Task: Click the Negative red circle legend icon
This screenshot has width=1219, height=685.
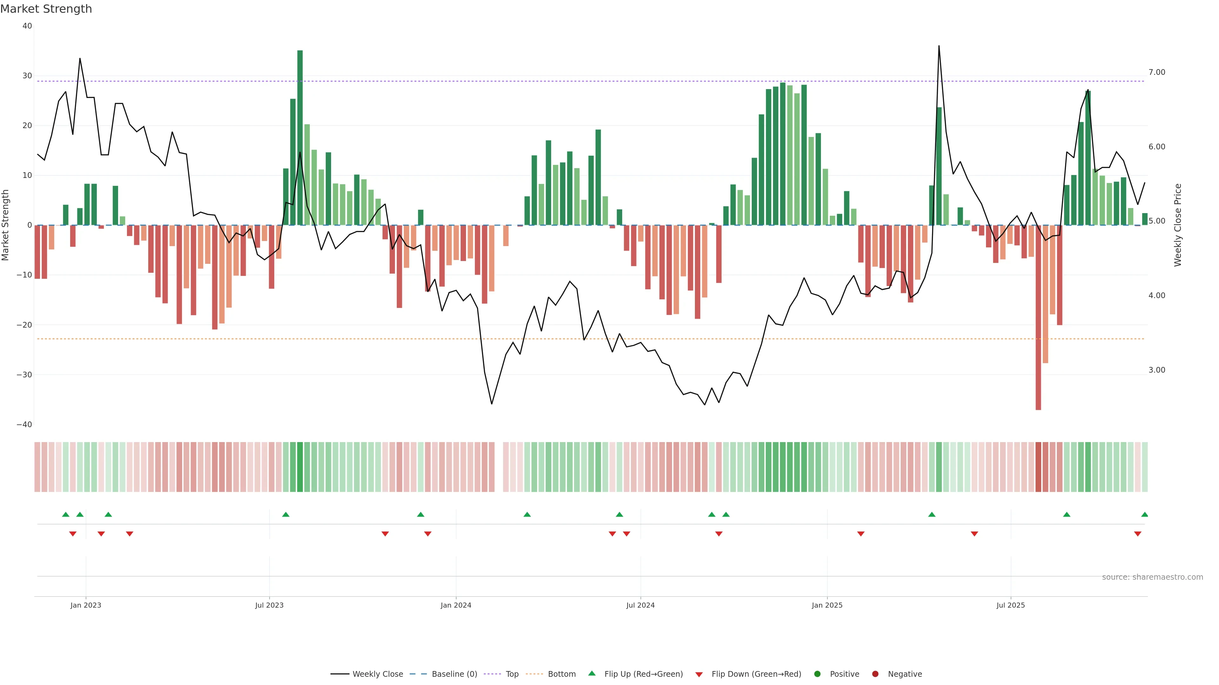Action: 875,674
